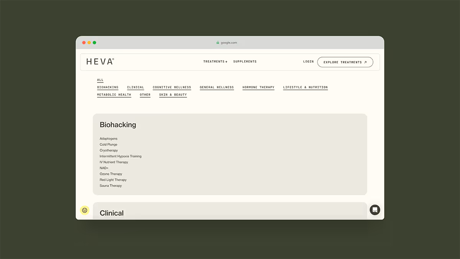Switch to Cognitive Wellness filter

tap(172, 87)
